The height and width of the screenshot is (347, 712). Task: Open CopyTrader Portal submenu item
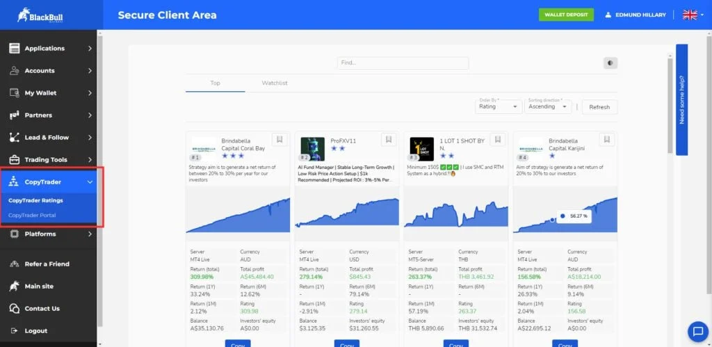click(32, 216)
